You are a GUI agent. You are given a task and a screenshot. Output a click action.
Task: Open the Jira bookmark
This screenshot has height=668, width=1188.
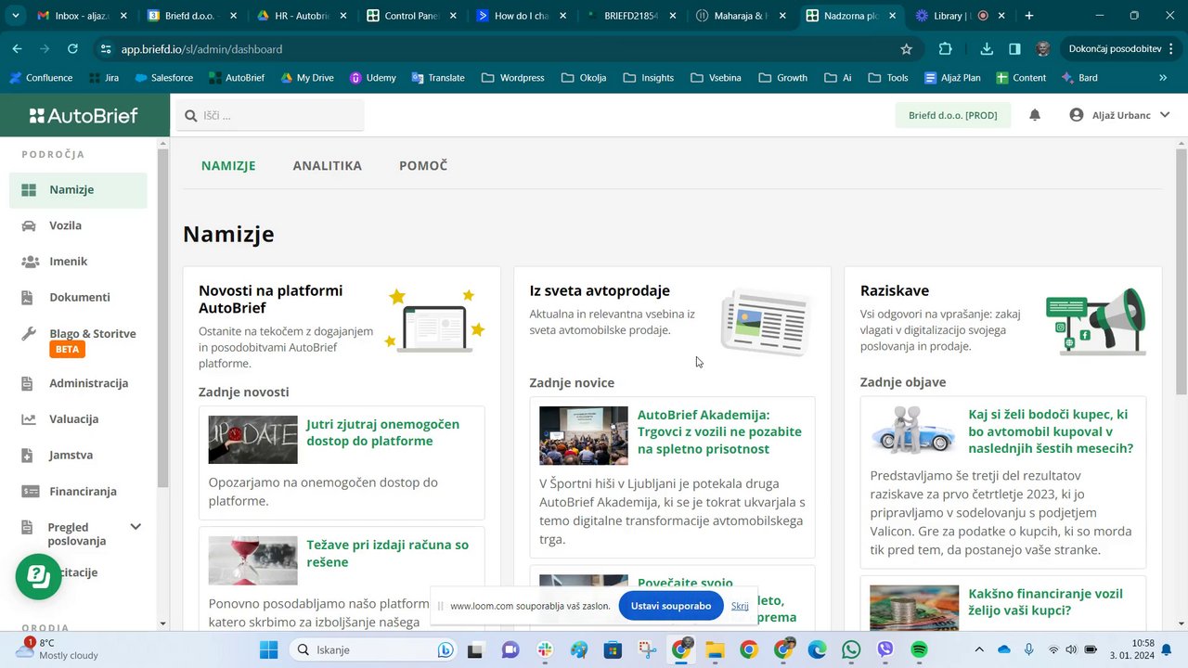(102, 78)
